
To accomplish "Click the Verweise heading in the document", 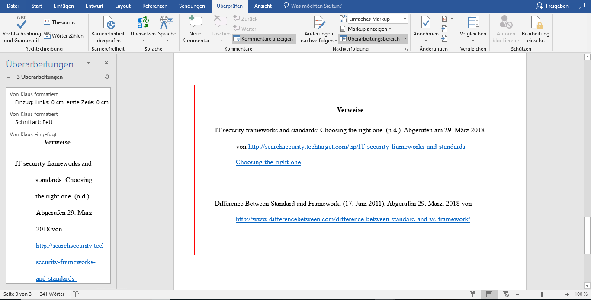I will (350, 110).
